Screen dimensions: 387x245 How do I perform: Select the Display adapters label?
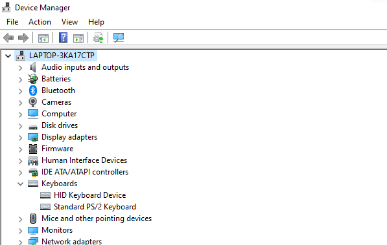pyautogui.click(x=69, y=137)
